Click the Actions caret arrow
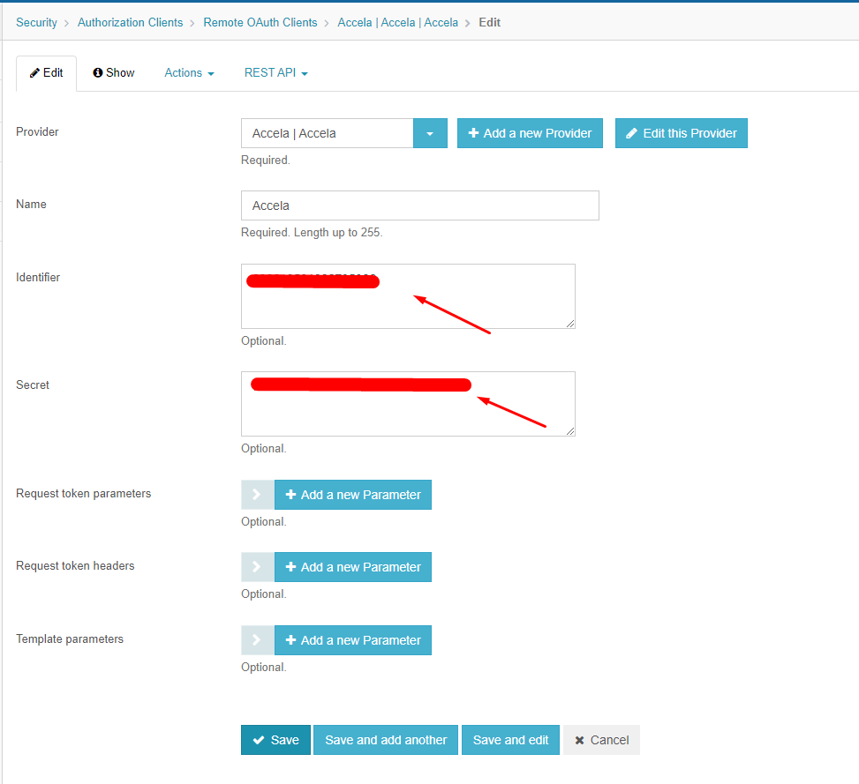859x784 pixels. pos(211,74)
